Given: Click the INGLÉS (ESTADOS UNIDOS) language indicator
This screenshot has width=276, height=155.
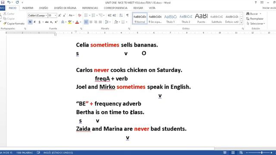Looking at the screenshot, I should (x=58, y=152).
